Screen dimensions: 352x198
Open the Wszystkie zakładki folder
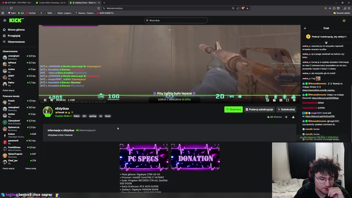342,13
